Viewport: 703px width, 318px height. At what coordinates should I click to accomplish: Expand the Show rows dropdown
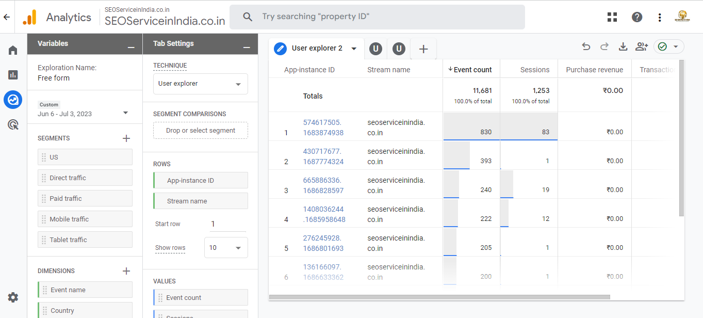[226, 248]
